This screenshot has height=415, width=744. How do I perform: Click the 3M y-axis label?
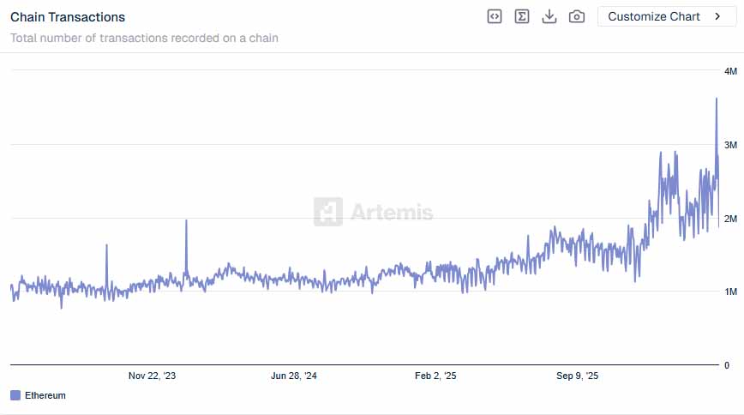coord(730,145)
